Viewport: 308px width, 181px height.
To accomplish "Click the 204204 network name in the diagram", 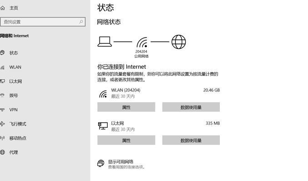I will (141, 52).
